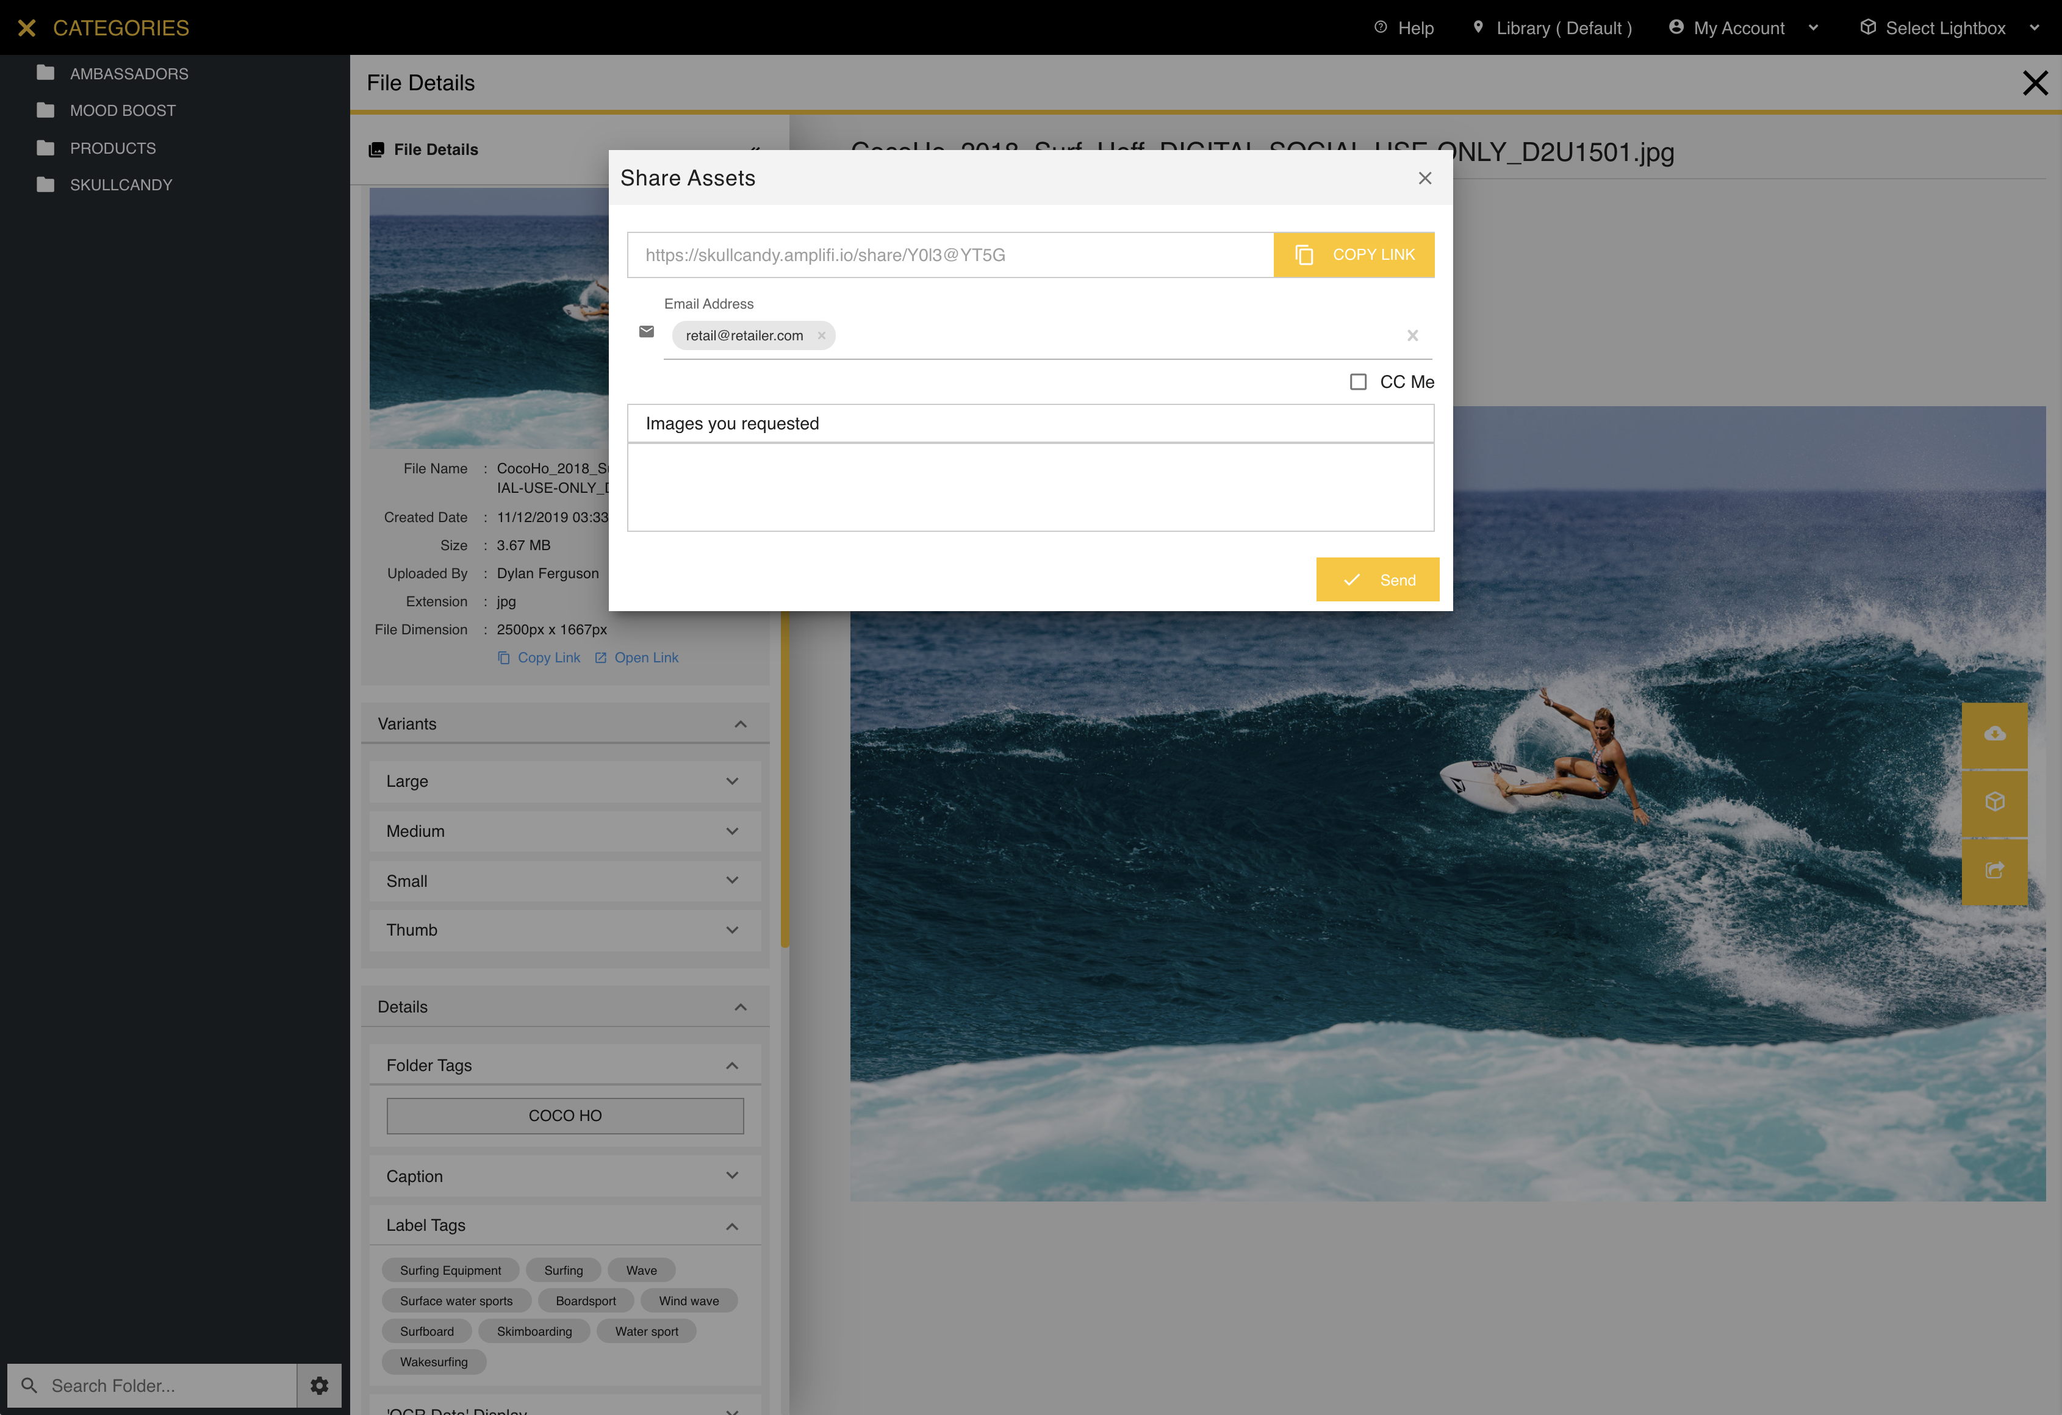This screenshot has height=1415, width=2062.
Task: Collapse the Details section
Action: tap(741, 1008)
